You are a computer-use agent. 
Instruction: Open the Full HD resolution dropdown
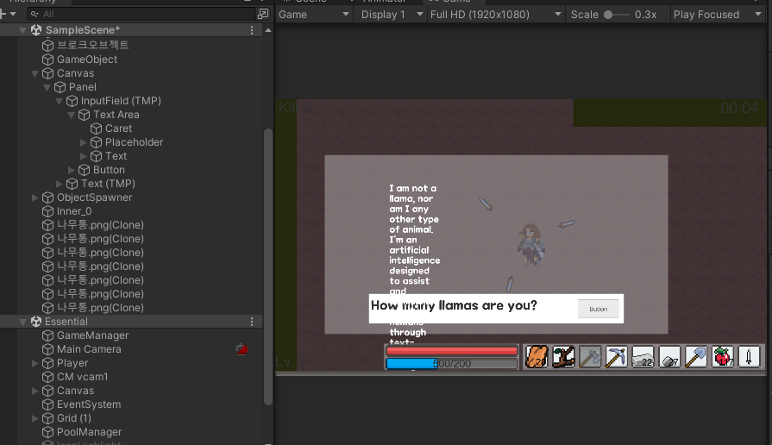coord(495,15)
